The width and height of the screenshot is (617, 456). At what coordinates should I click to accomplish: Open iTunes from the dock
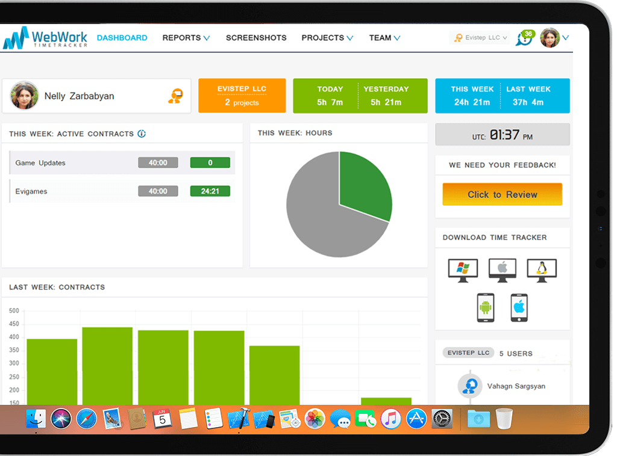coord(390,419)
